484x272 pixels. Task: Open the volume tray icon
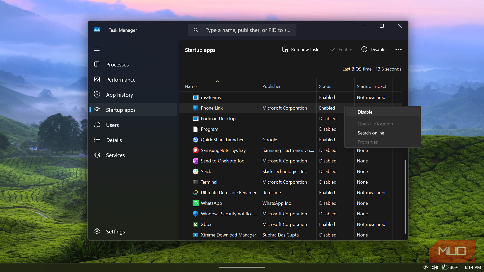pyautogui.click(x=435, y=267)
